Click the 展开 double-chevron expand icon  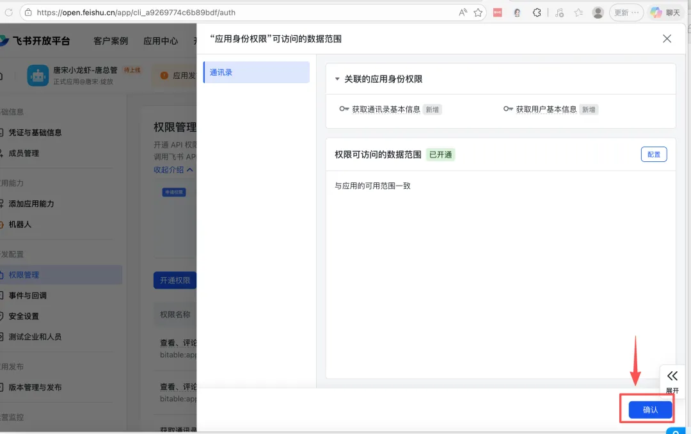point(672,376)
